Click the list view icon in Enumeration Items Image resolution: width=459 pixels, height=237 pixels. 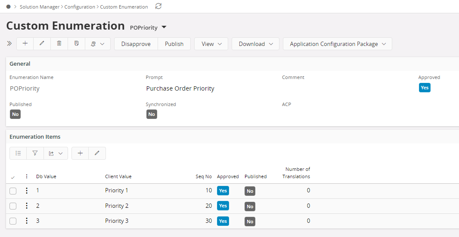point(18,153)
